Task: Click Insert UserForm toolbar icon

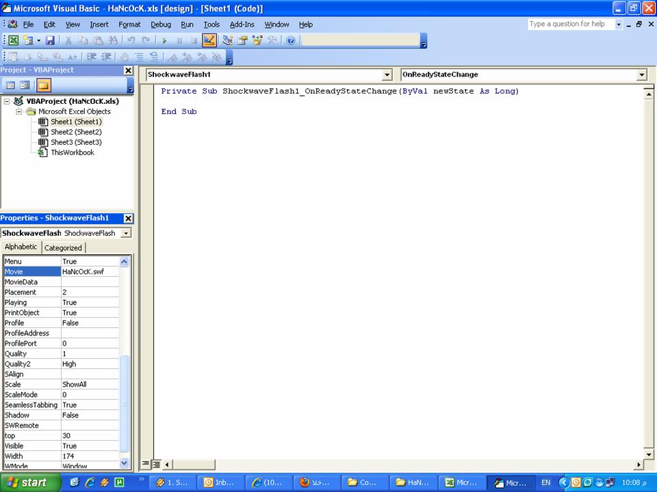Action: 28,40
